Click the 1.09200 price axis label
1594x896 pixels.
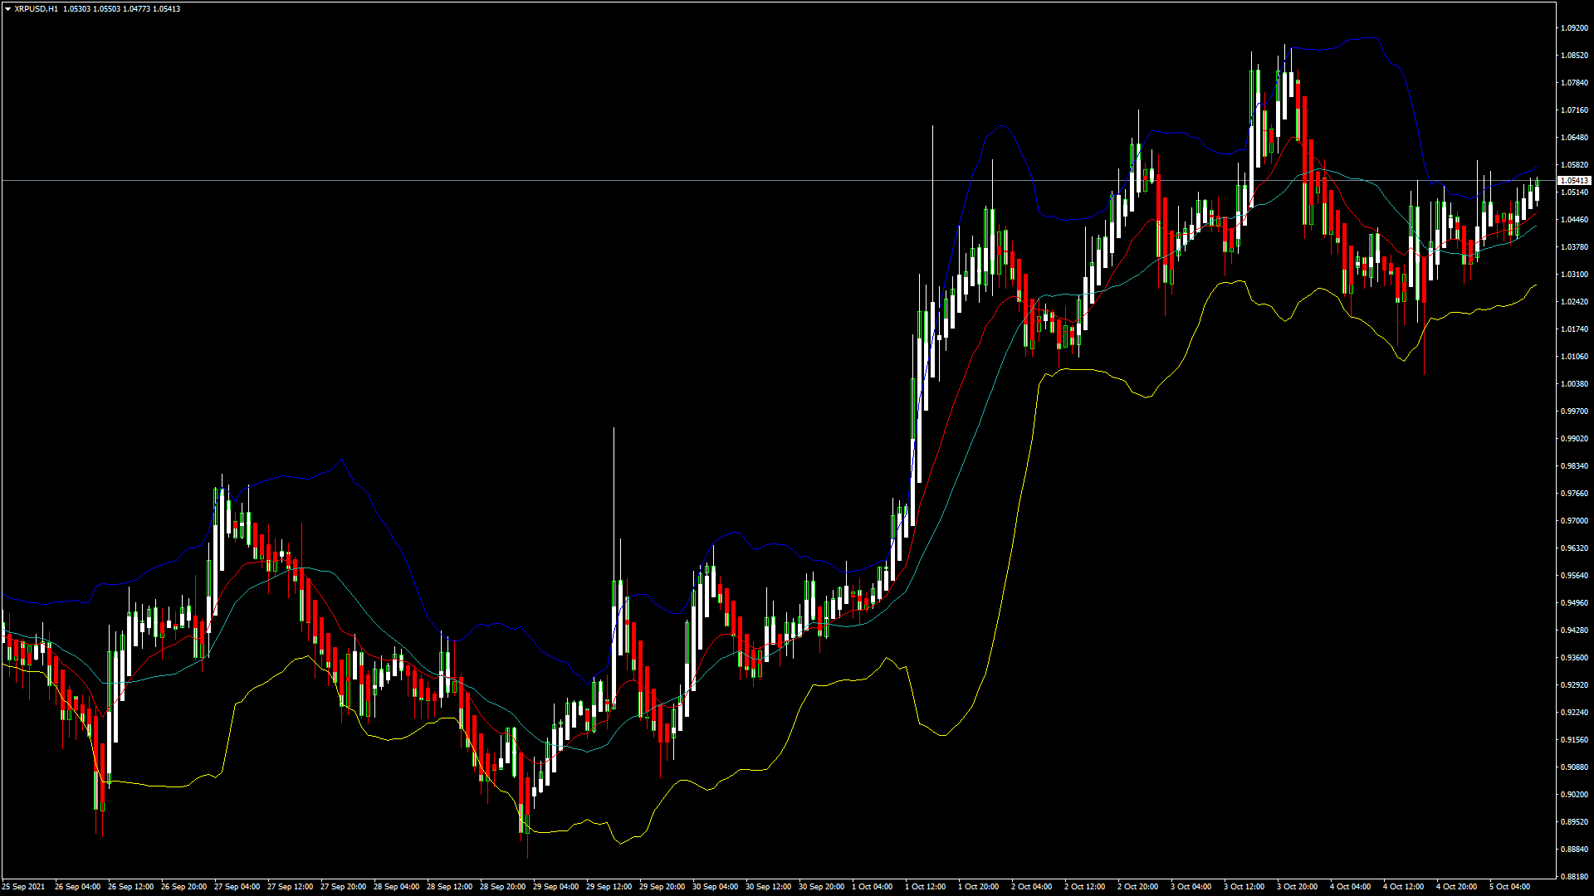pos(1574,28)
